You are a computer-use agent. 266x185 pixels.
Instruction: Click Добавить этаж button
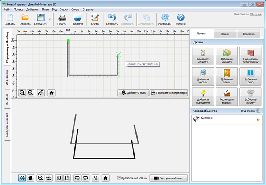pos(133,93)
